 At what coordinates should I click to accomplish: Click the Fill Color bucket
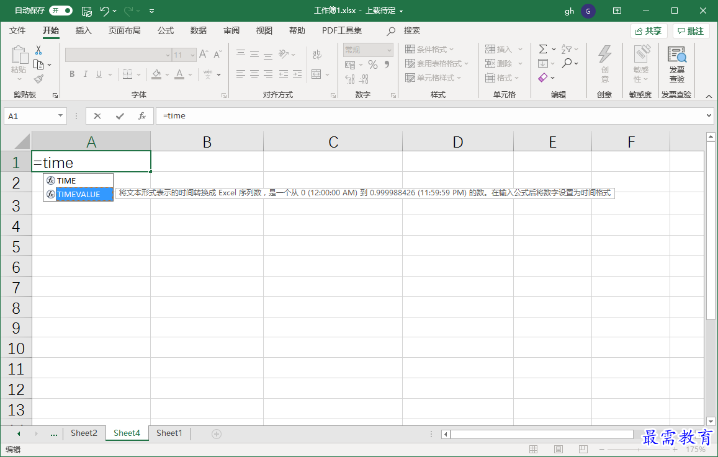[156, 74]
